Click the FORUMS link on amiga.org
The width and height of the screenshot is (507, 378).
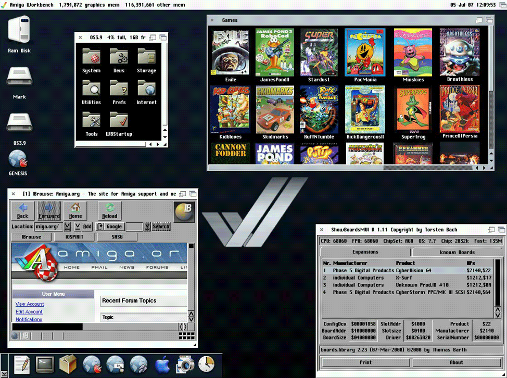(157, 268)
